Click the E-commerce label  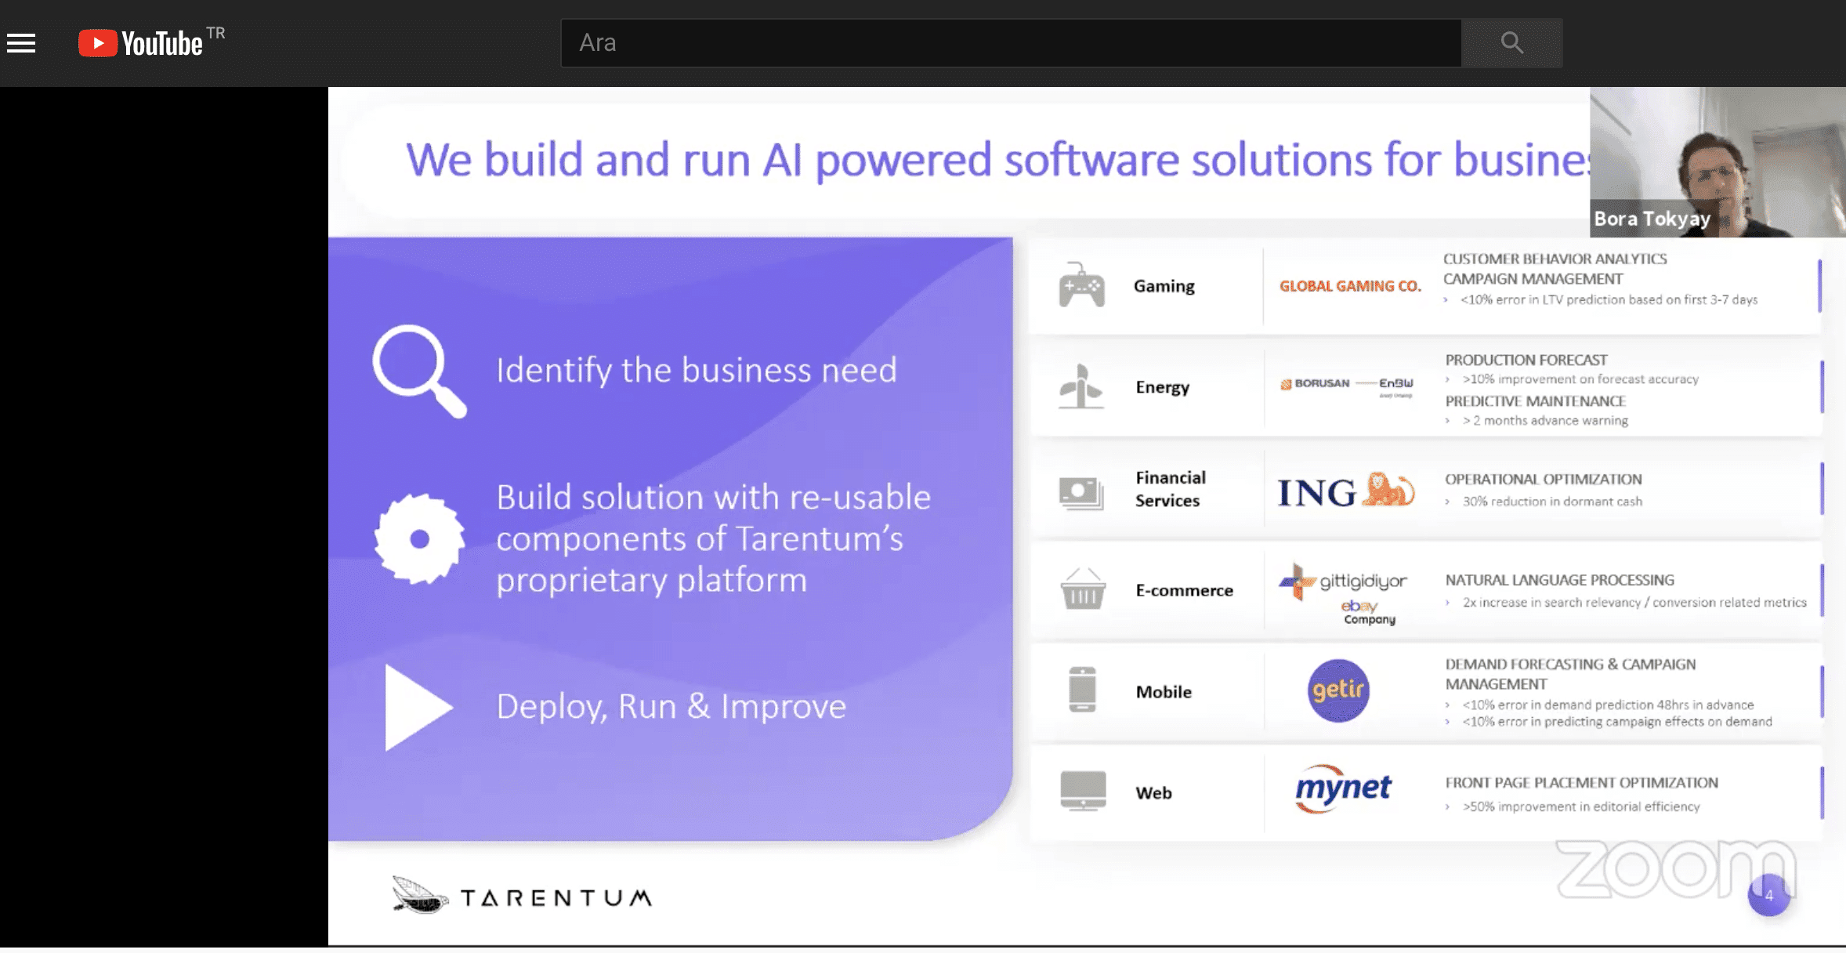[1184, 590]
